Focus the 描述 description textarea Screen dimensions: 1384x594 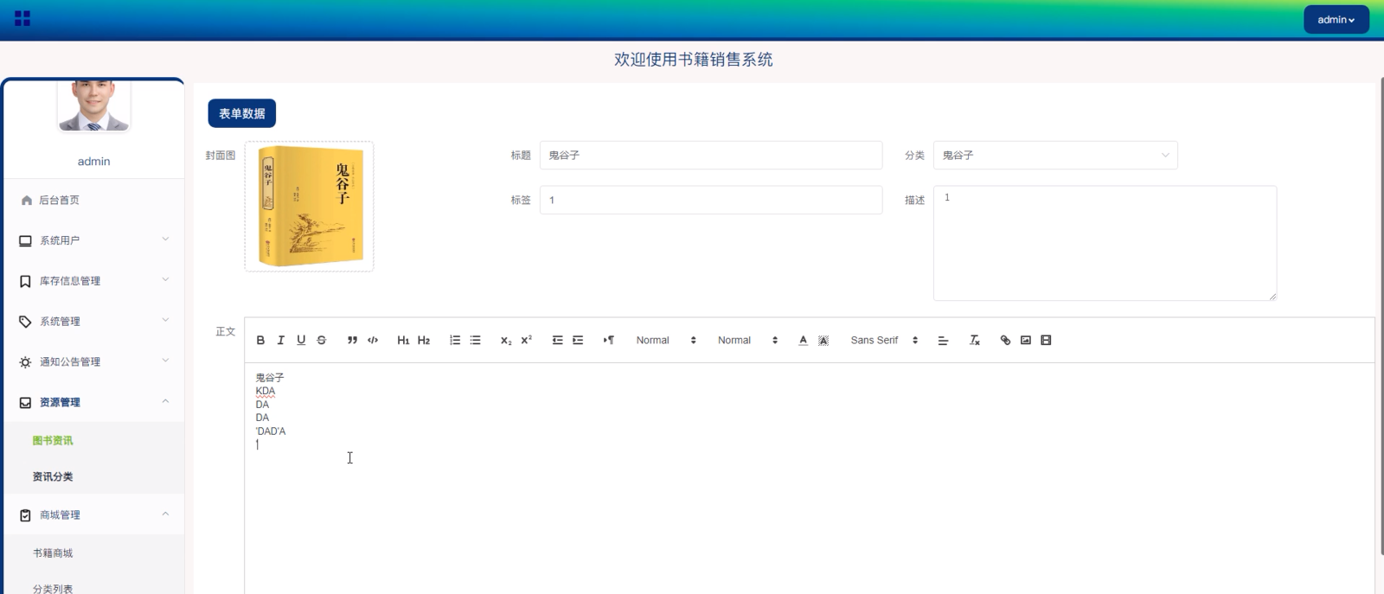(1105, 243)
